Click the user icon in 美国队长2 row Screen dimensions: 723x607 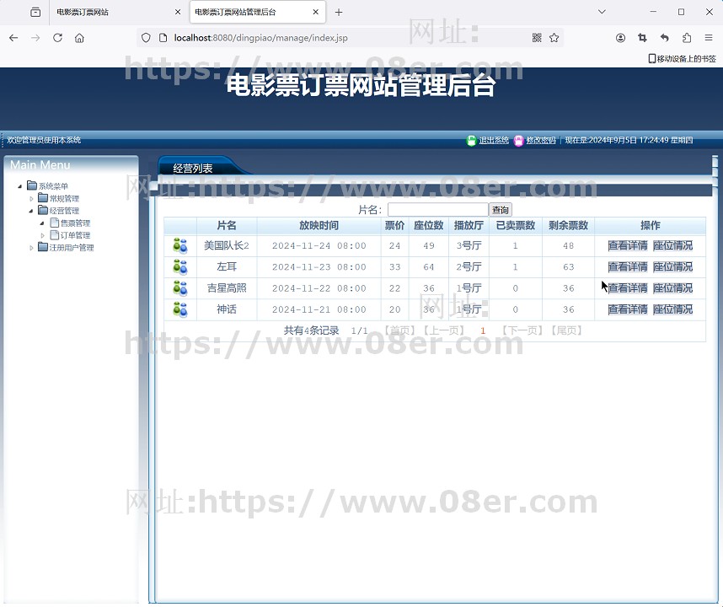click(x=180, y=246)
